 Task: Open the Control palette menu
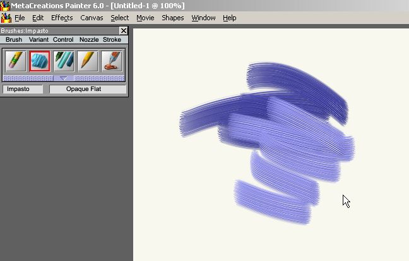click(63, 39)
